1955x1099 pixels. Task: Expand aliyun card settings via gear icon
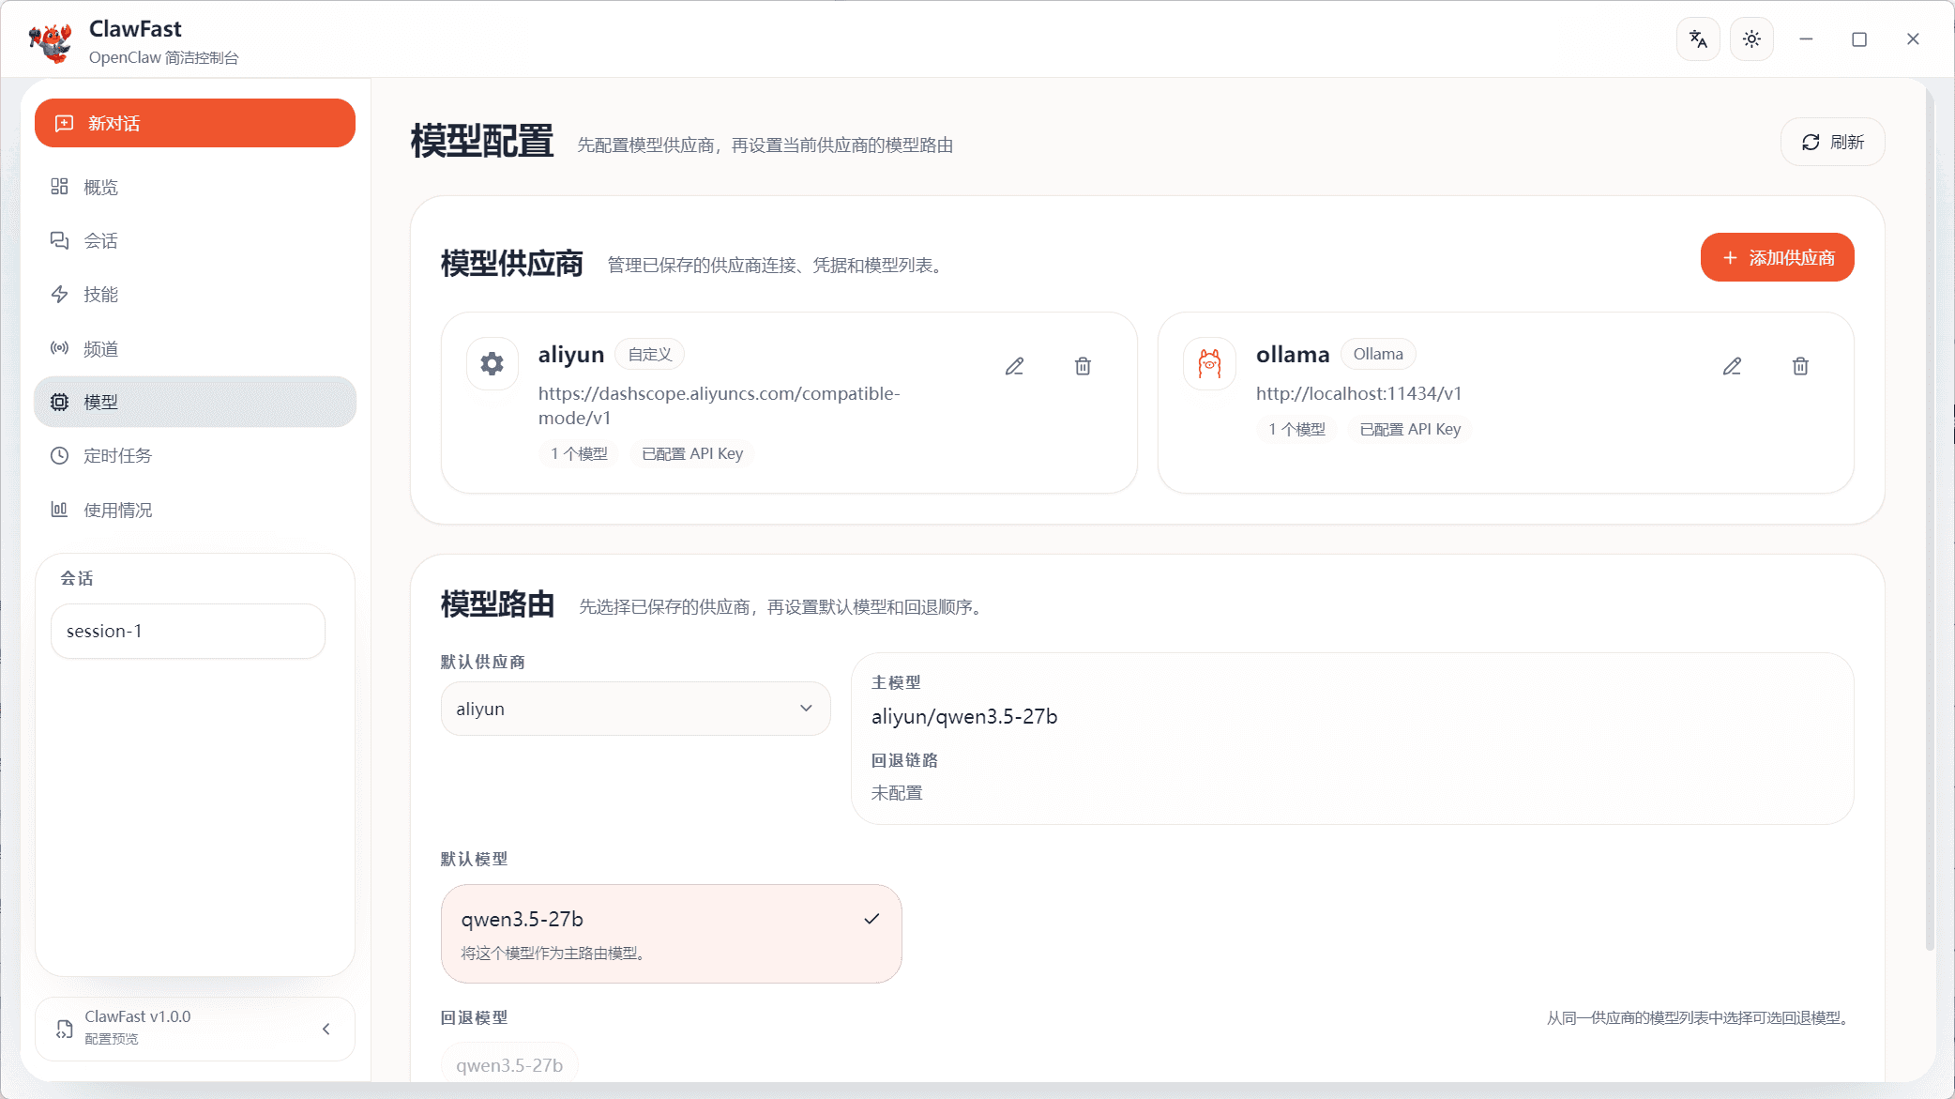[x=492, y=363]
